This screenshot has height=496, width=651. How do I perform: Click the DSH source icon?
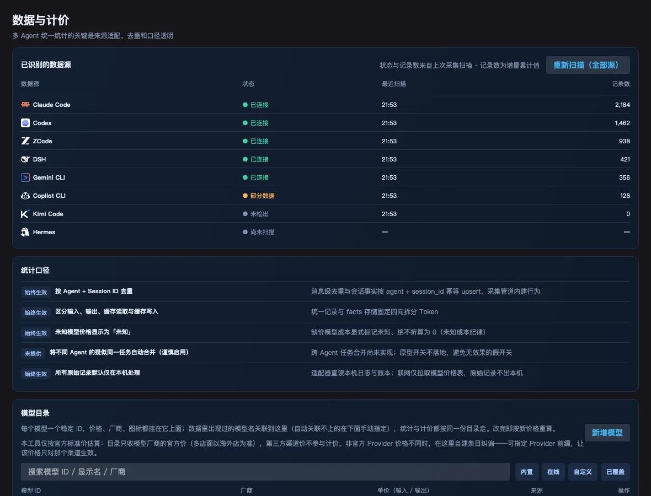25,159
